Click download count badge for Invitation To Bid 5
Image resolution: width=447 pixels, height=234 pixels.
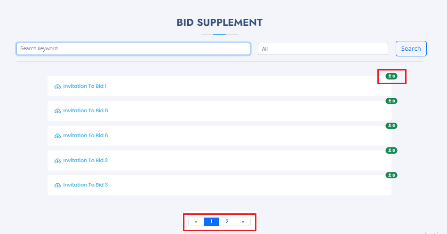point(391,101)
